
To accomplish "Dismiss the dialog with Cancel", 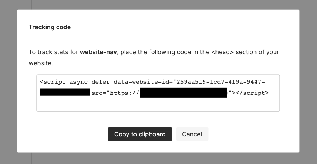I will pos(192,134).
